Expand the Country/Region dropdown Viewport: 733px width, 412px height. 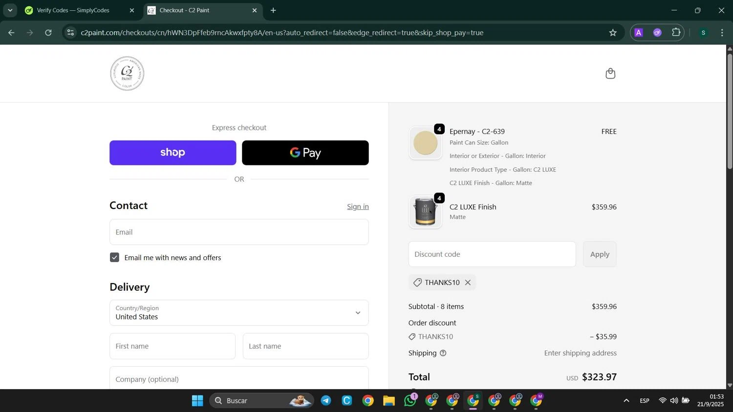(239, 313)
